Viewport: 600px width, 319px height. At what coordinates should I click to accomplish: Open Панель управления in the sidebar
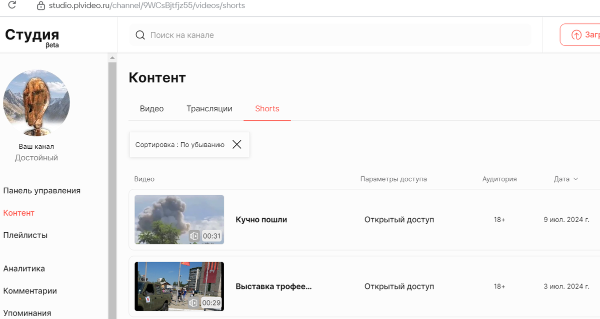click(41, 190)
